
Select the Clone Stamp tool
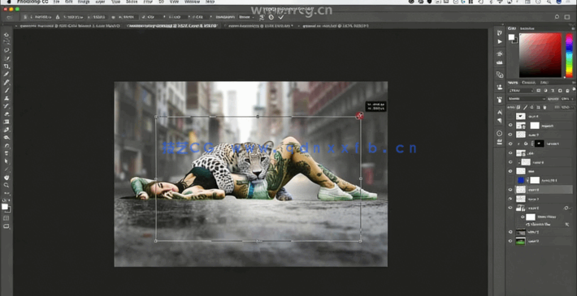7,98
